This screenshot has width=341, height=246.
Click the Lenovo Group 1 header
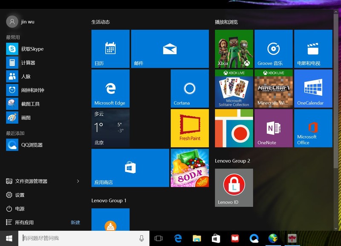point(109,200)
